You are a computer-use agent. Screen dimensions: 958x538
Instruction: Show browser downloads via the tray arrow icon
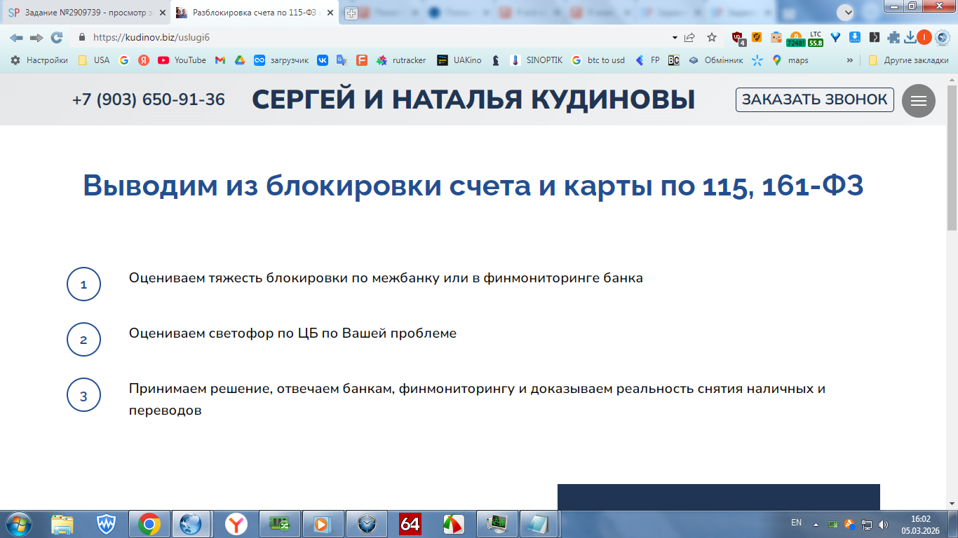pos(910,37)
